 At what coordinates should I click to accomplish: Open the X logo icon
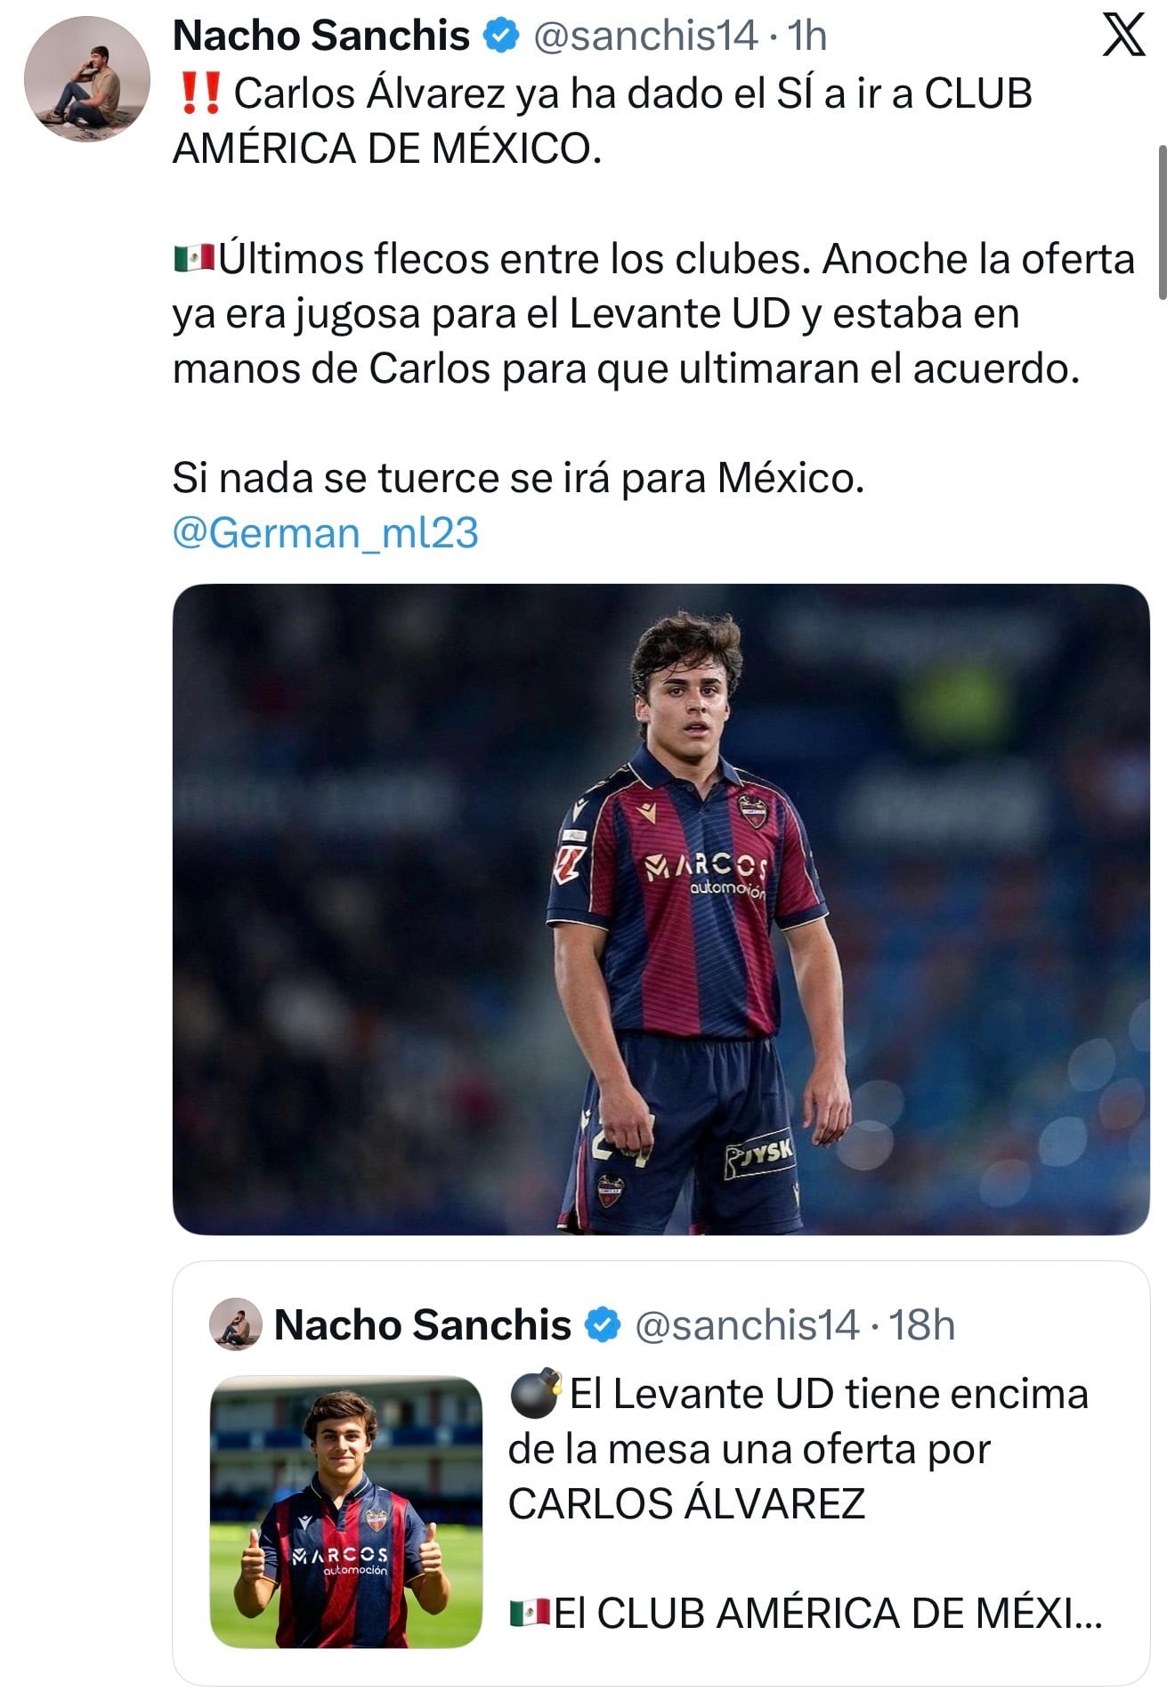click(1123, 36)
